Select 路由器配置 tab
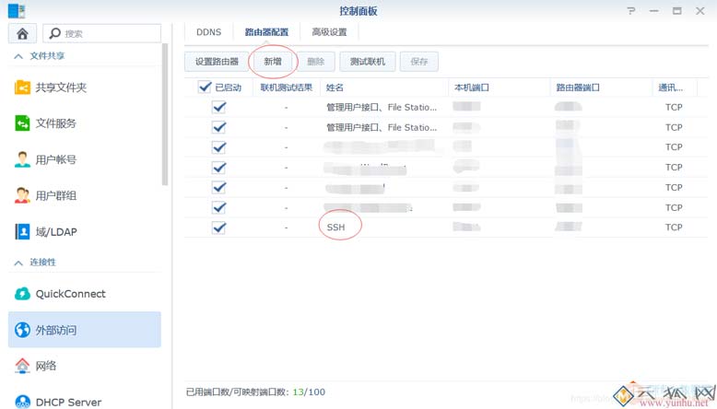717x409 pixels. pos(266,32)
